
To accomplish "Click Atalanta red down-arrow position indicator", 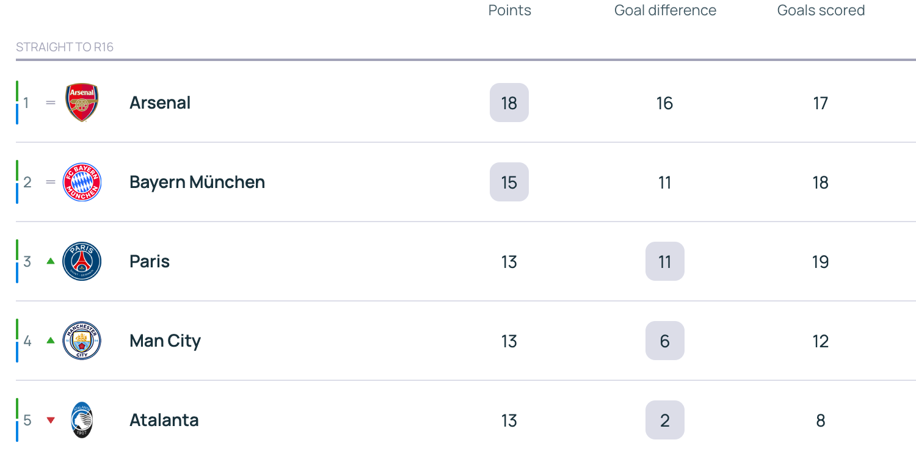I will pyautogui.click(x=51, y=420).
